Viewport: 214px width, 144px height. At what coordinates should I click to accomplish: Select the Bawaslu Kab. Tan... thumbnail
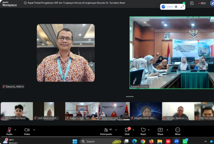(82, 111)
